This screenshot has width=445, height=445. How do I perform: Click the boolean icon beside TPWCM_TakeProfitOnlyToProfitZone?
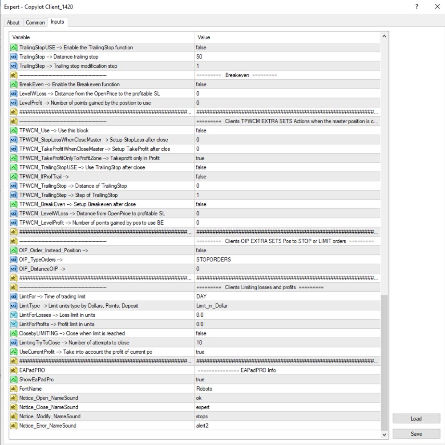[x=14, y=158]
